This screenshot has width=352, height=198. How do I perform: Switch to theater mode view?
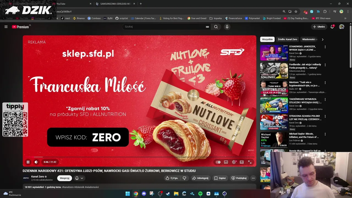coord(242,162)
